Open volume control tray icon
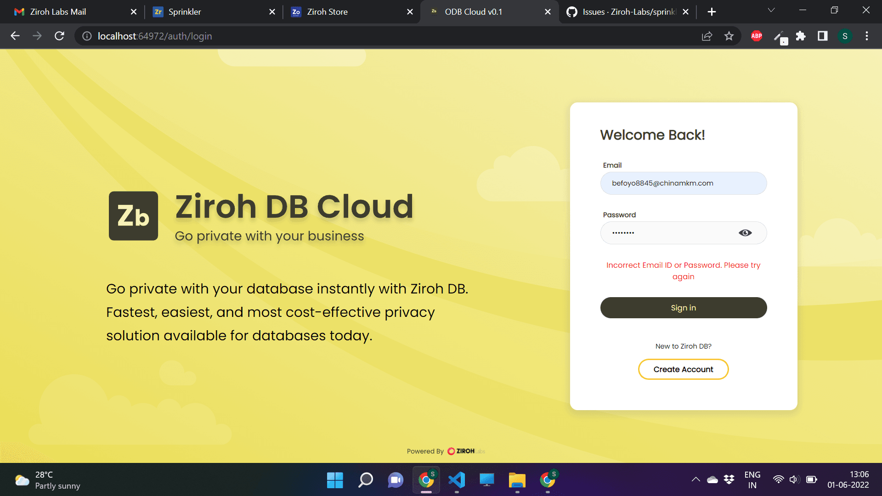Image resolution: width=882 pixels, height=496 pixels. pos(794,480)
